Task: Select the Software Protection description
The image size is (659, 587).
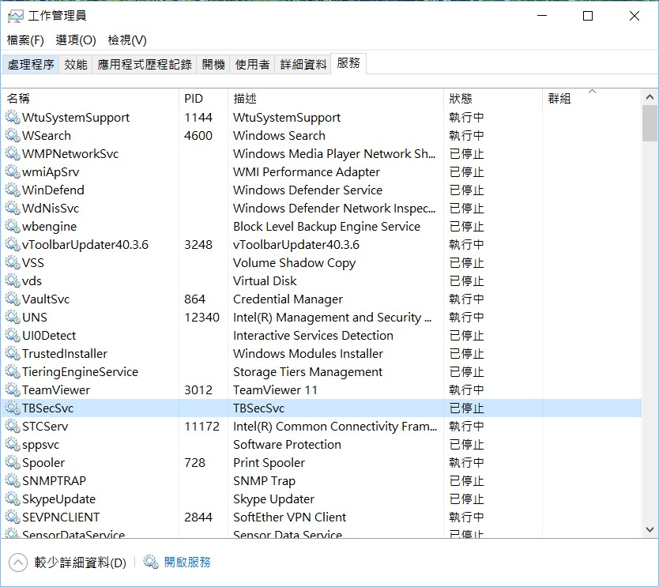Action: click(287, 444)
